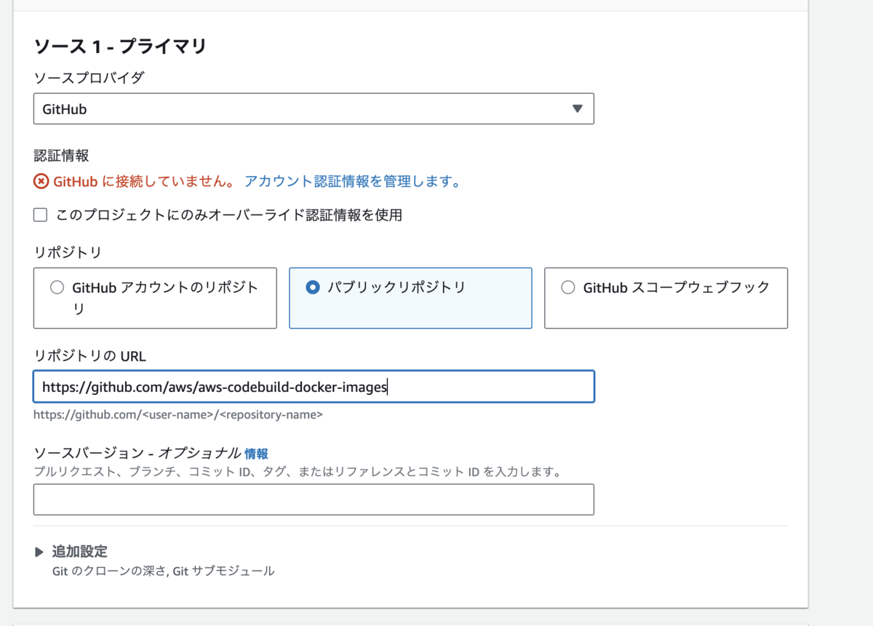
Task: Enable the オーバーライド認証情報を使用 checkbox
Action: coord(41,214)
